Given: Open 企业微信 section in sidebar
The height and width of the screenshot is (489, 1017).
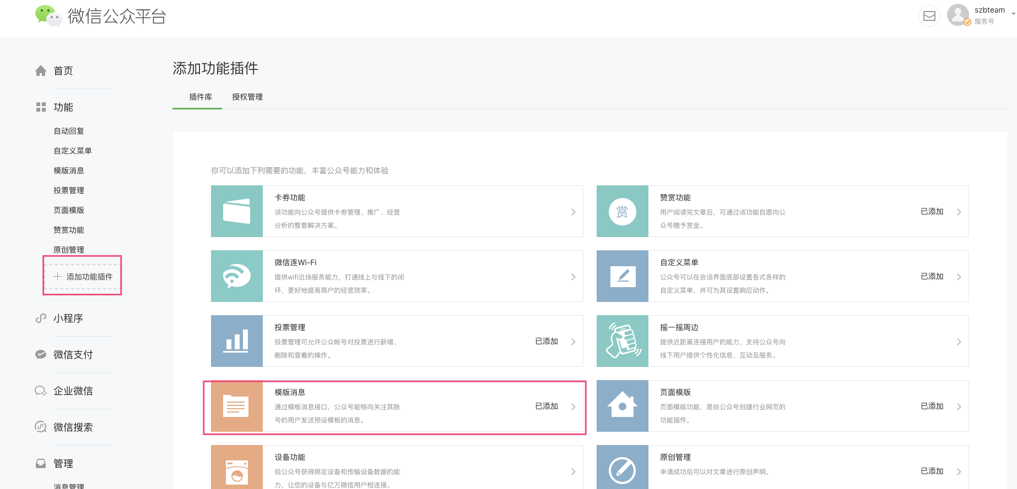Looking at the screenshot, I should click(73, 391).
